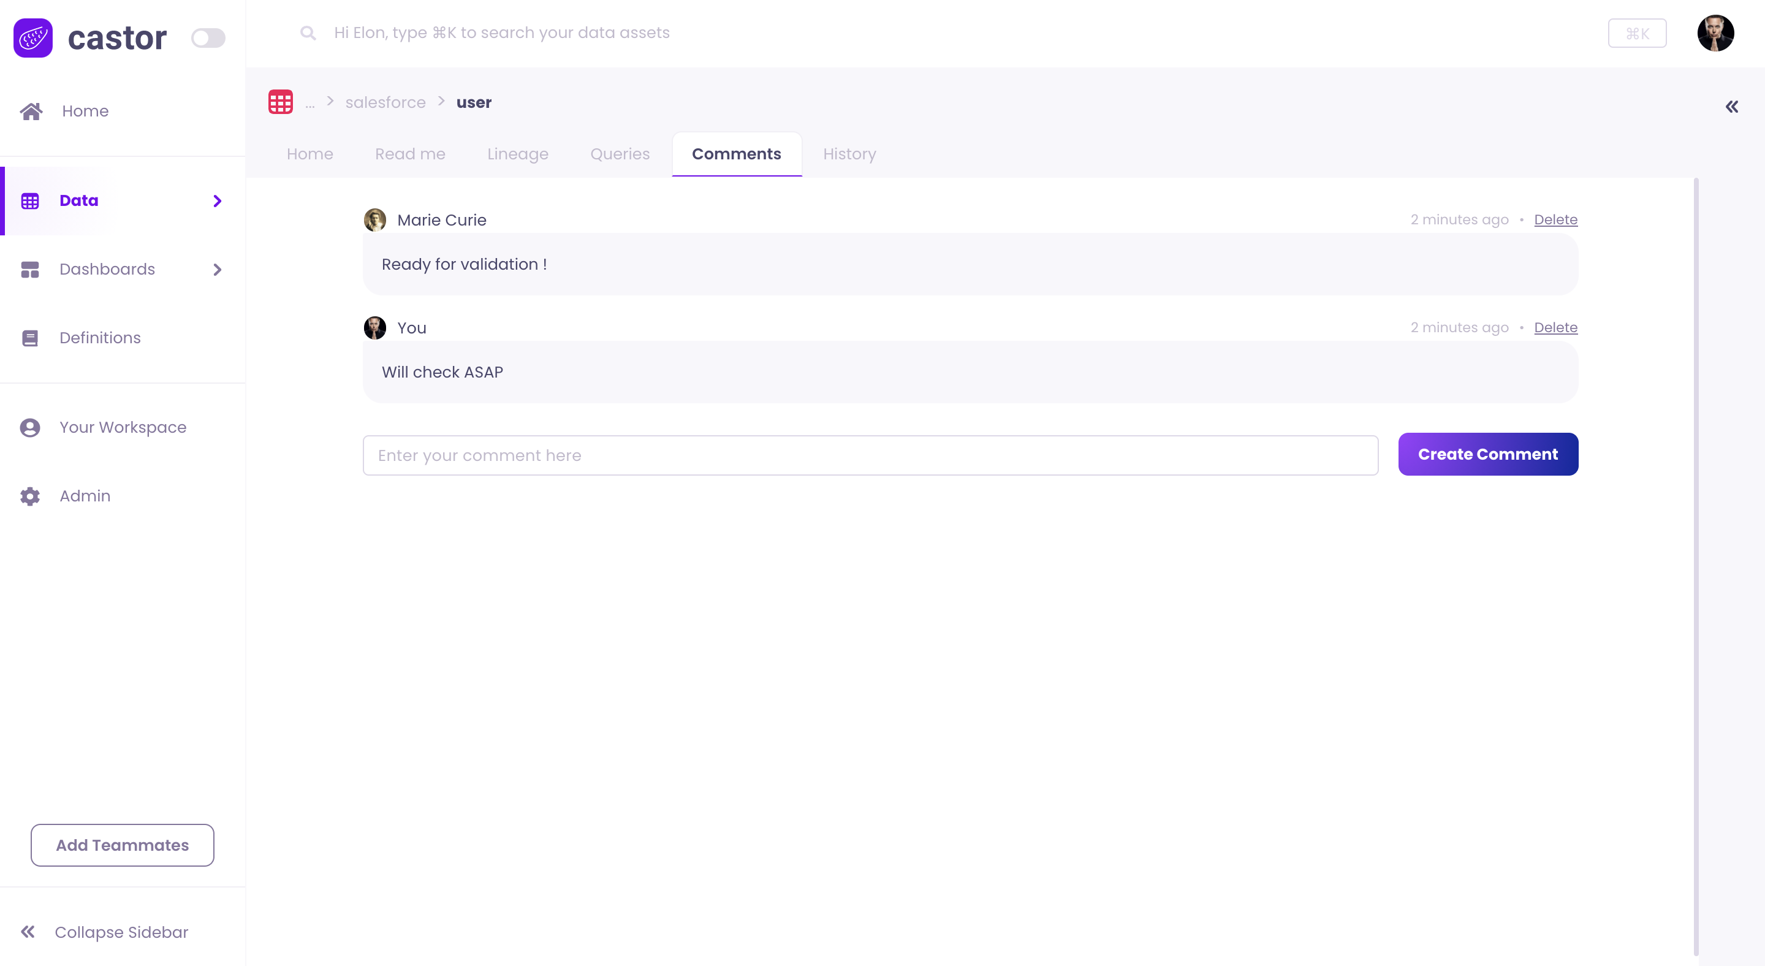Image resolution: width=1765 pixels, height=966 pixels.
Task: Click the Admin gear icon
Action: [30, 496]
